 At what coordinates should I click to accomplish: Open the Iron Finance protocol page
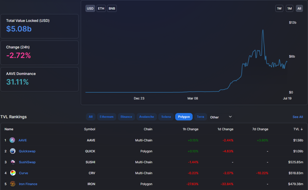[x=28, y=184]
